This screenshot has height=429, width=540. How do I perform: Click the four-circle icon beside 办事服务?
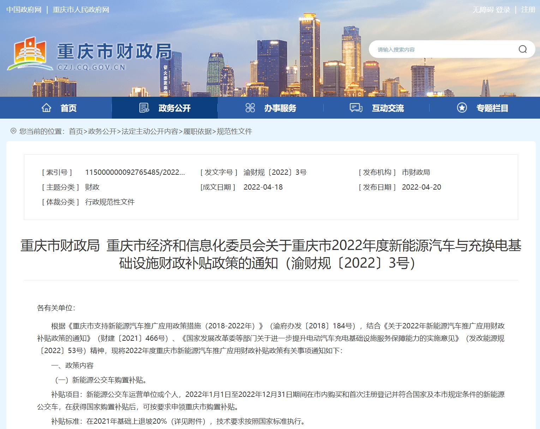[x=250, y=108]
